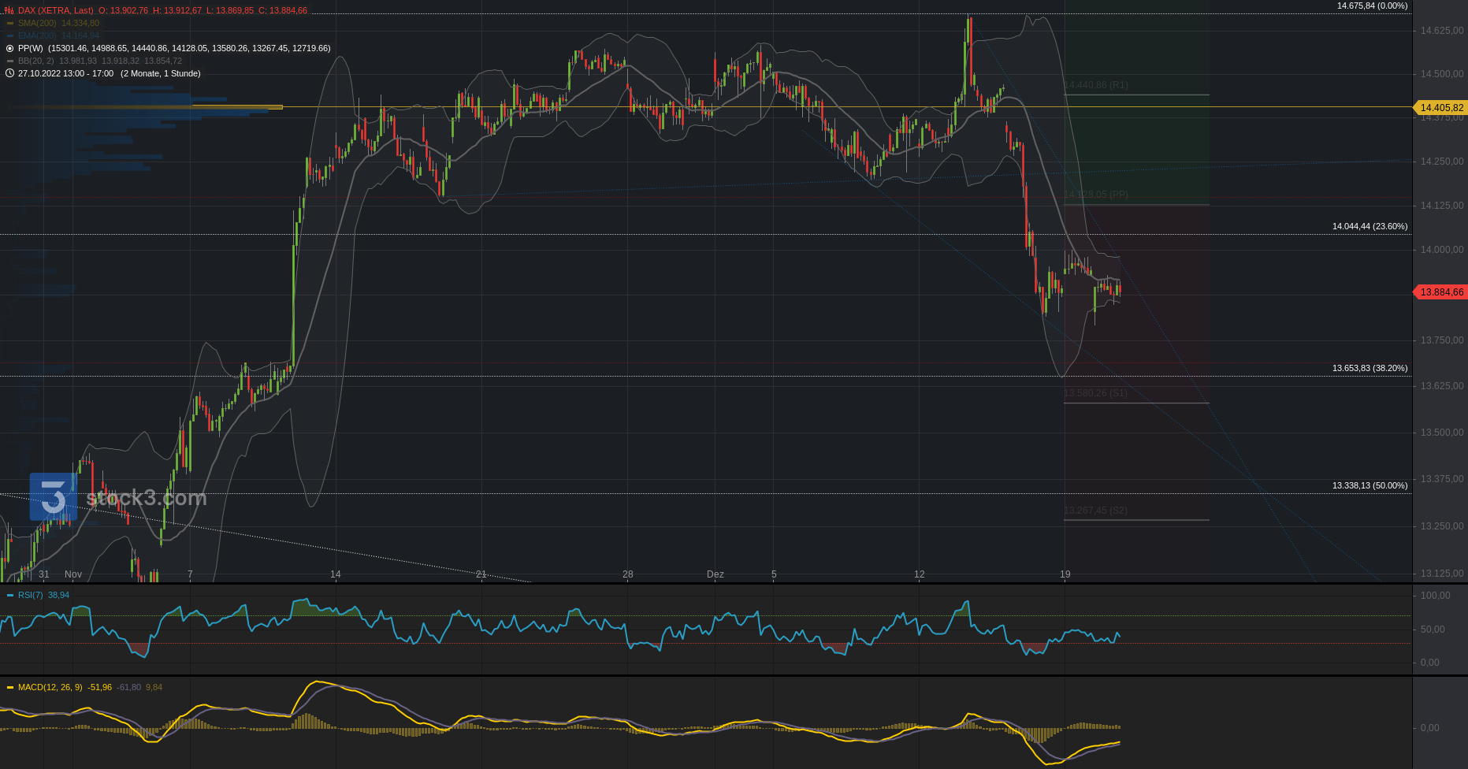The height and width of the screenshot is (769, 1468).
Task: Click the yellow MACD legend marker
Action: pos(9,687)
